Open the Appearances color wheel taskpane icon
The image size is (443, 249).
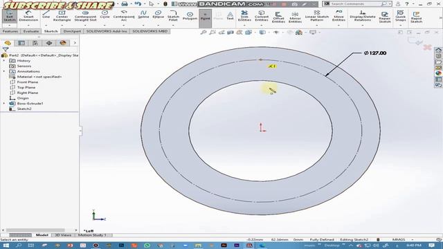point(438,73)
